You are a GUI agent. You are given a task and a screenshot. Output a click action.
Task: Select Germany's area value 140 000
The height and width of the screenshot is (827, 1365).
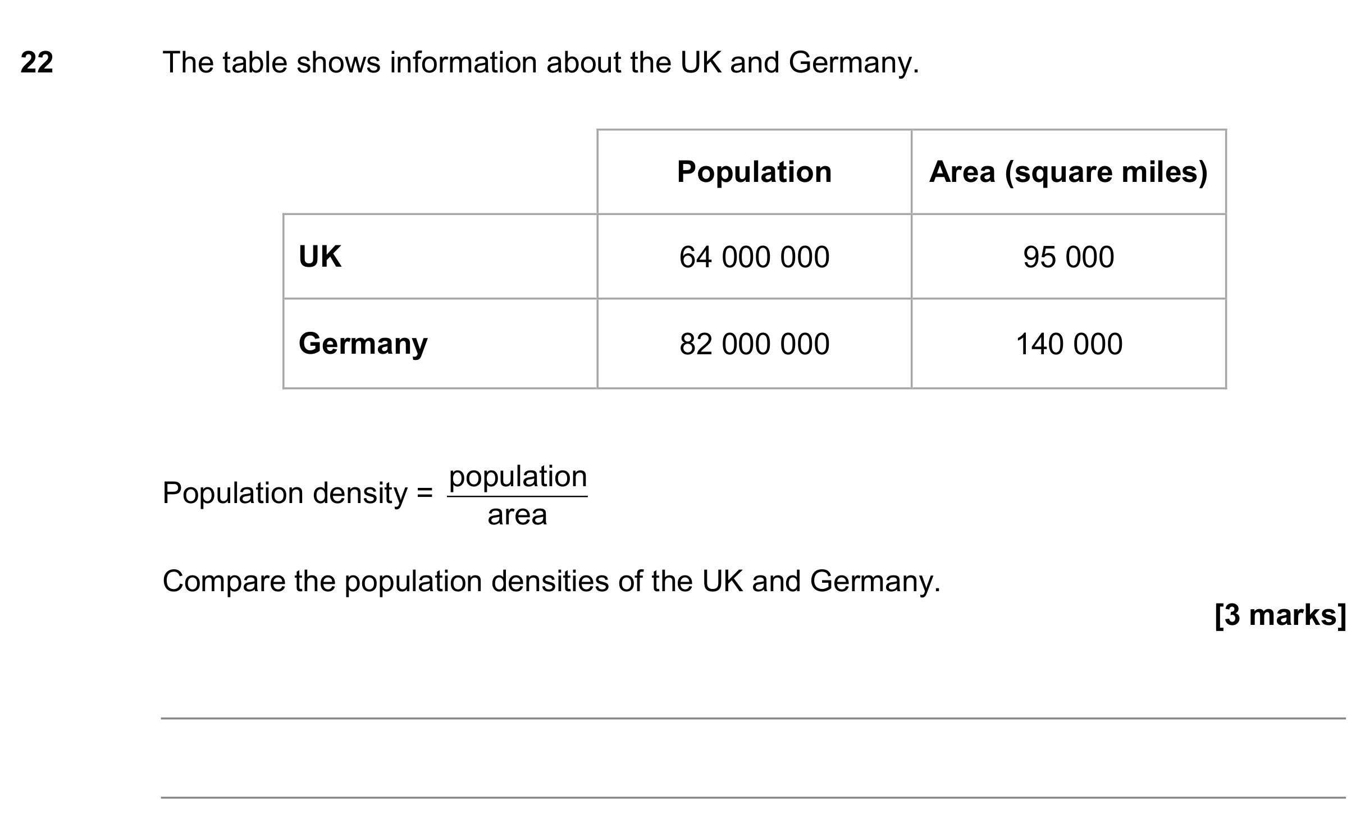pyautogui.click(x=1069, y=344)
